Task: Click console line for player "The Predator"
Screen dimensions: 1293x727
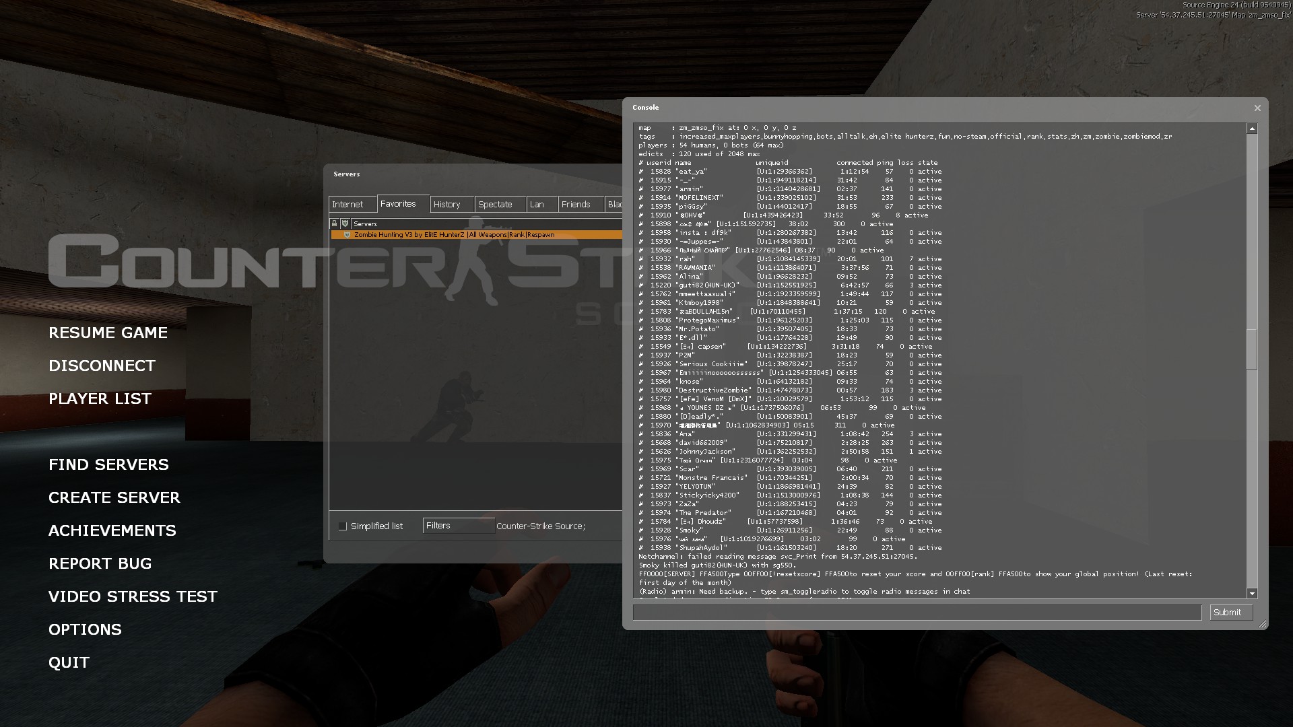Action: [790, 513]
